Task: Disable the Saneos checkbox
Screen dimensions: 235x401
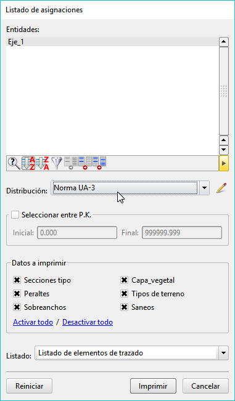Action: 124,307
